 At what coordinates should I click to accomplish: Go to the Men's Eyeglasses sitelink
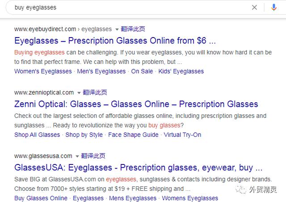(101, 72)
